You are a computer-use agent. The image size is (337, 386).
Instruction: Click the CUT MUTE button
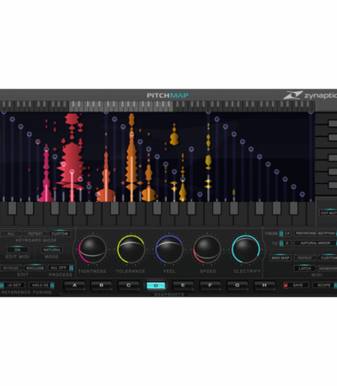[x=329, y=213]
